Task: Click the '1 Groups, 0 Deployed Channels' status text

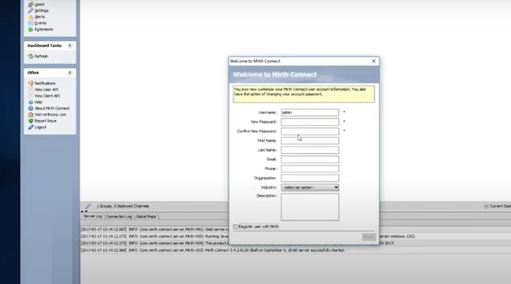Action: [122, 206]
